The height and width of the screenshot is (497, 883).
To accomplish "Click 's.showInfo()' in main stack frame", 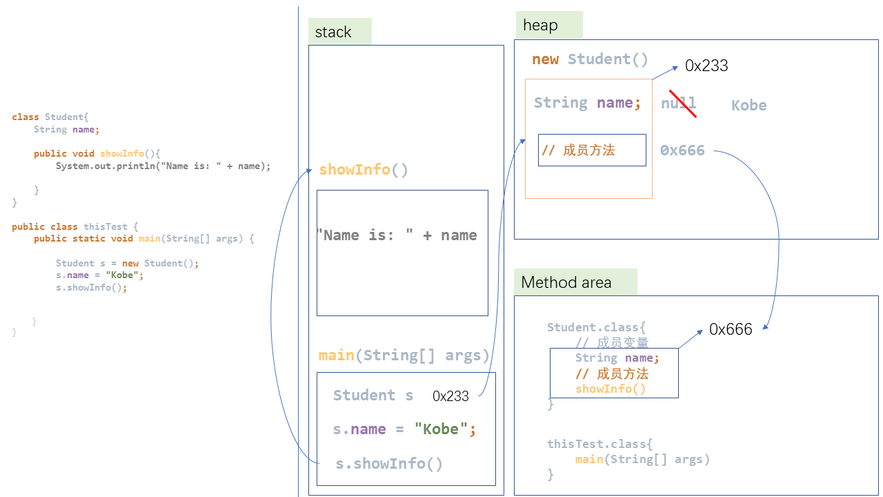I will [389, 464].
